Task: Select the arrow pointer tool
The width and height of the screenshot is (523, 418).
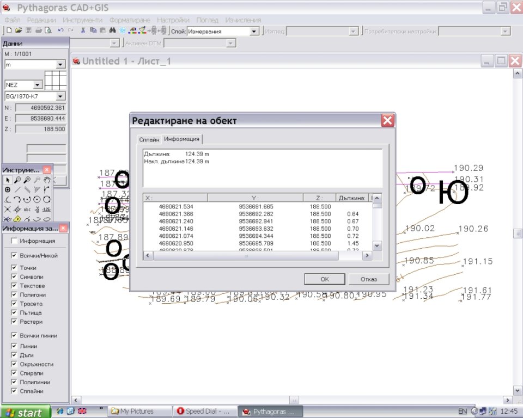Action: point(8,180)
